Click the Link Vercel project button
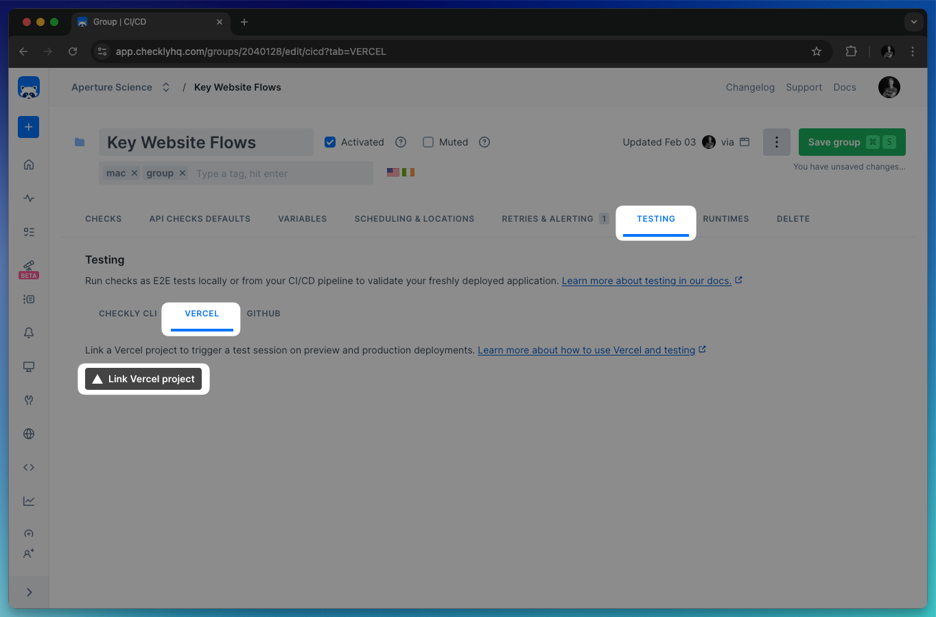 143,378
